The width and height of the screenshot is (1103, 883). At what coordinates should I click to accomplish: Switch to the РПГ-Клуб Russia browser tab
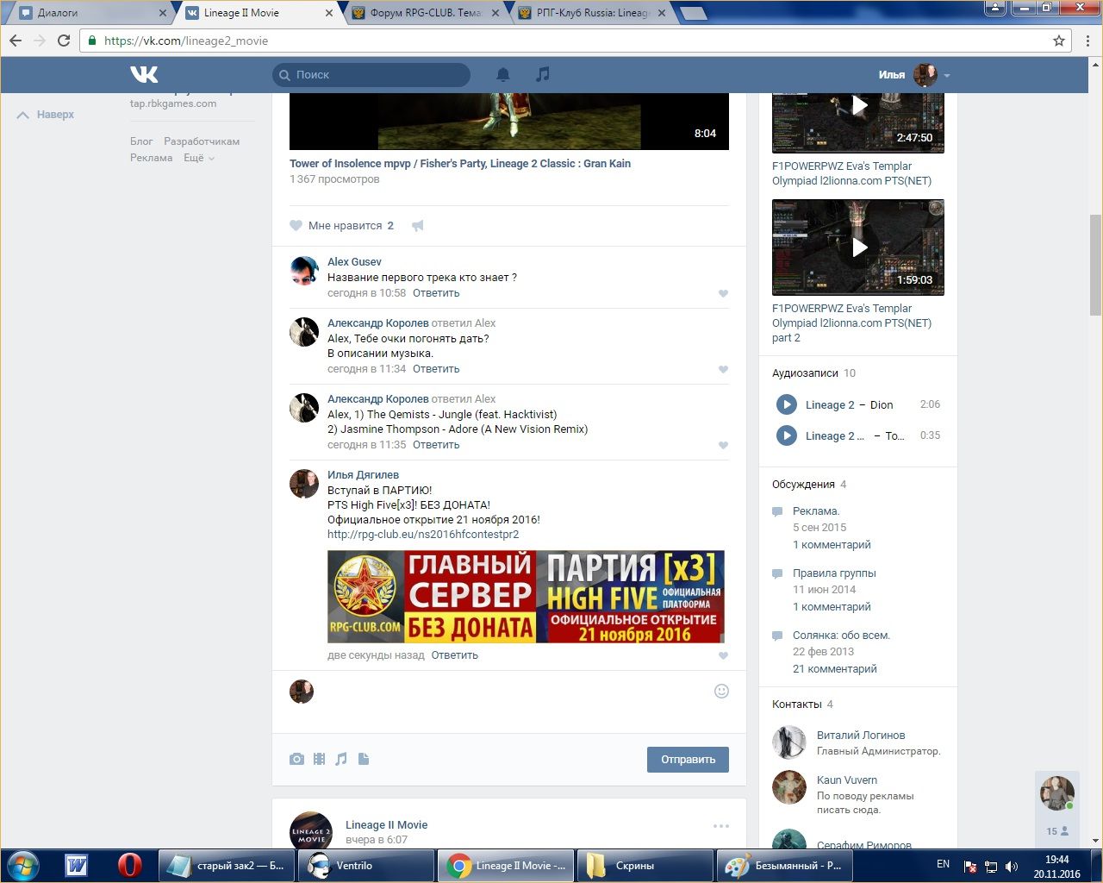tap(591, 13)
